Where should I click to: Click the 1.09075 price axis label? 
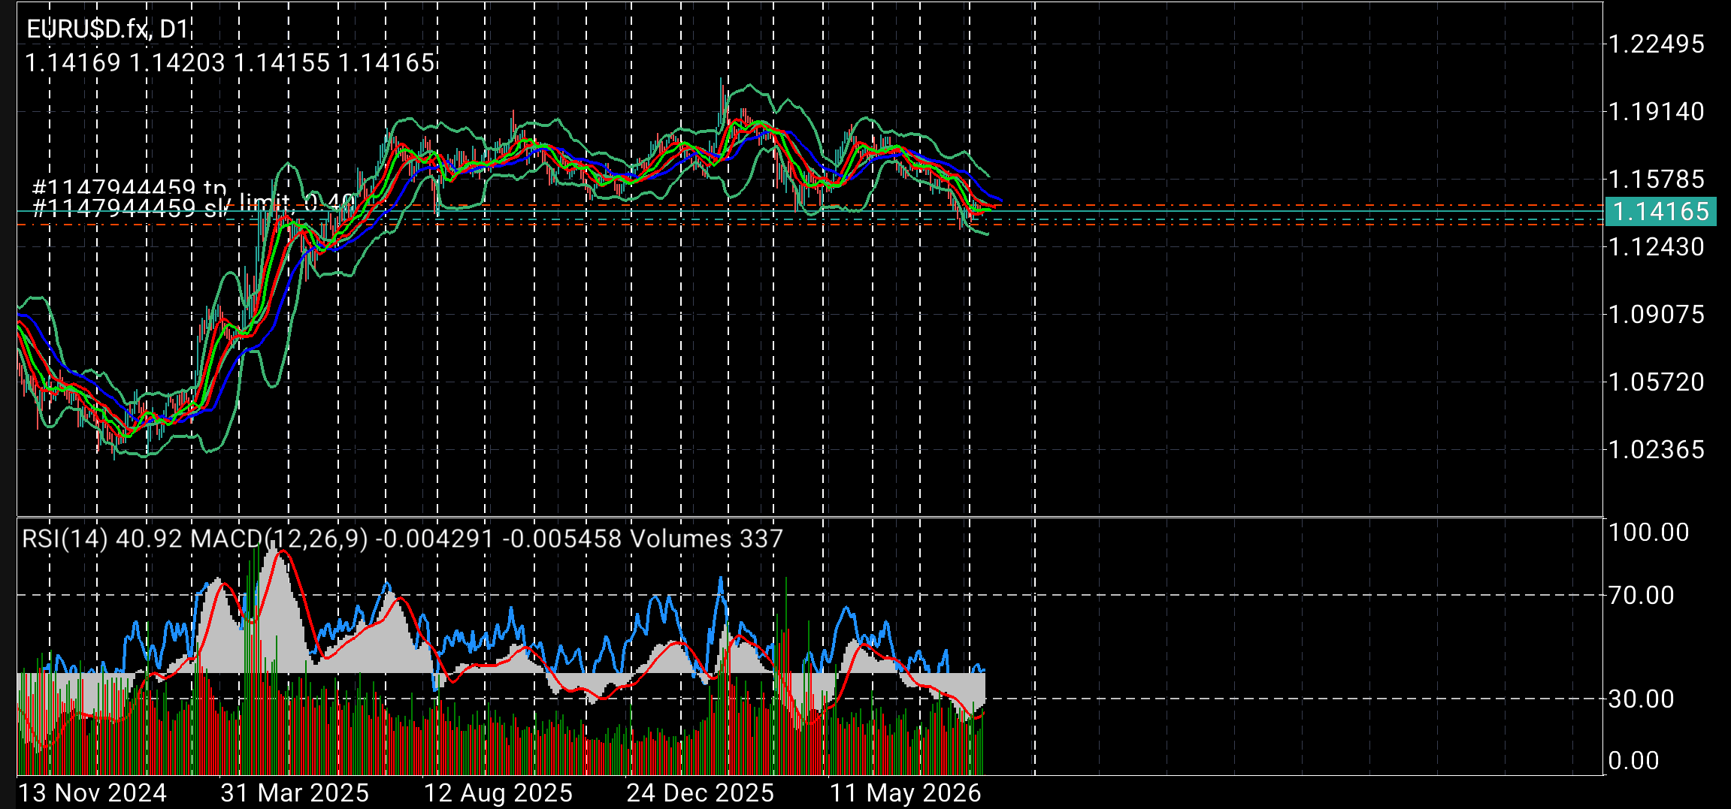point(1657,315)
